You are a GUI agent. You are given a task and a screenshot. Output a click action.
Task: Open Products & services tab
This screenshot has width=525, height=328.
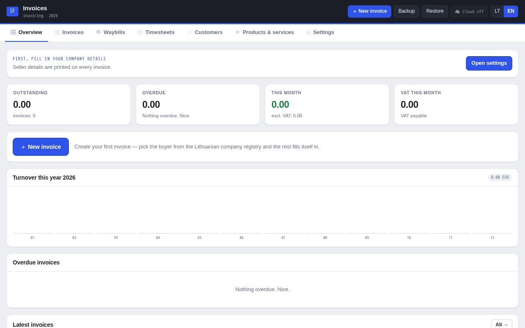[x=265, y=32]
